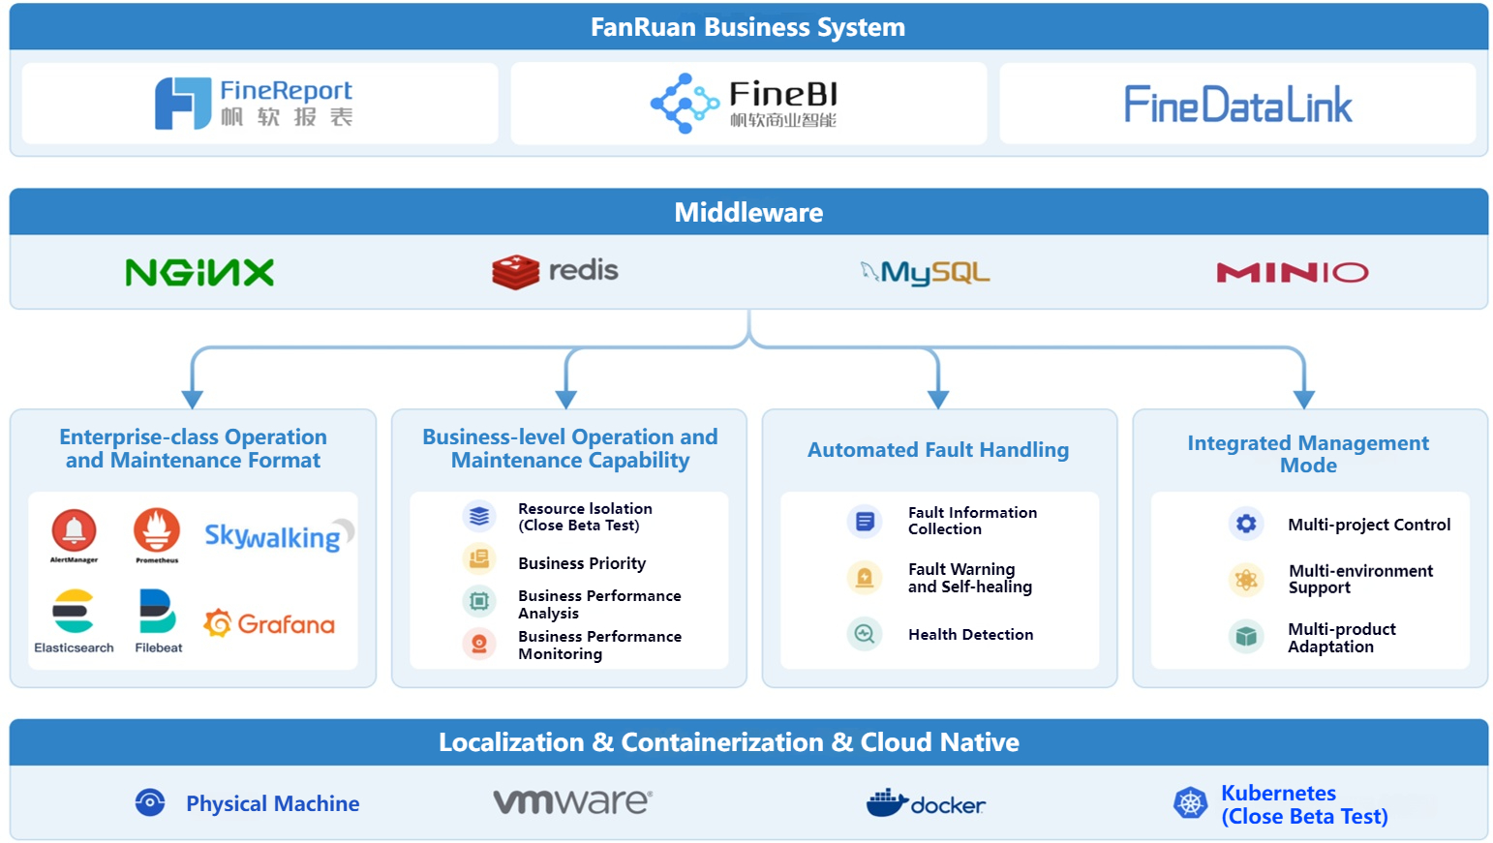Select the MySQL logo
The height and width of the screenshot is (843, 1493).
[926, 273]
